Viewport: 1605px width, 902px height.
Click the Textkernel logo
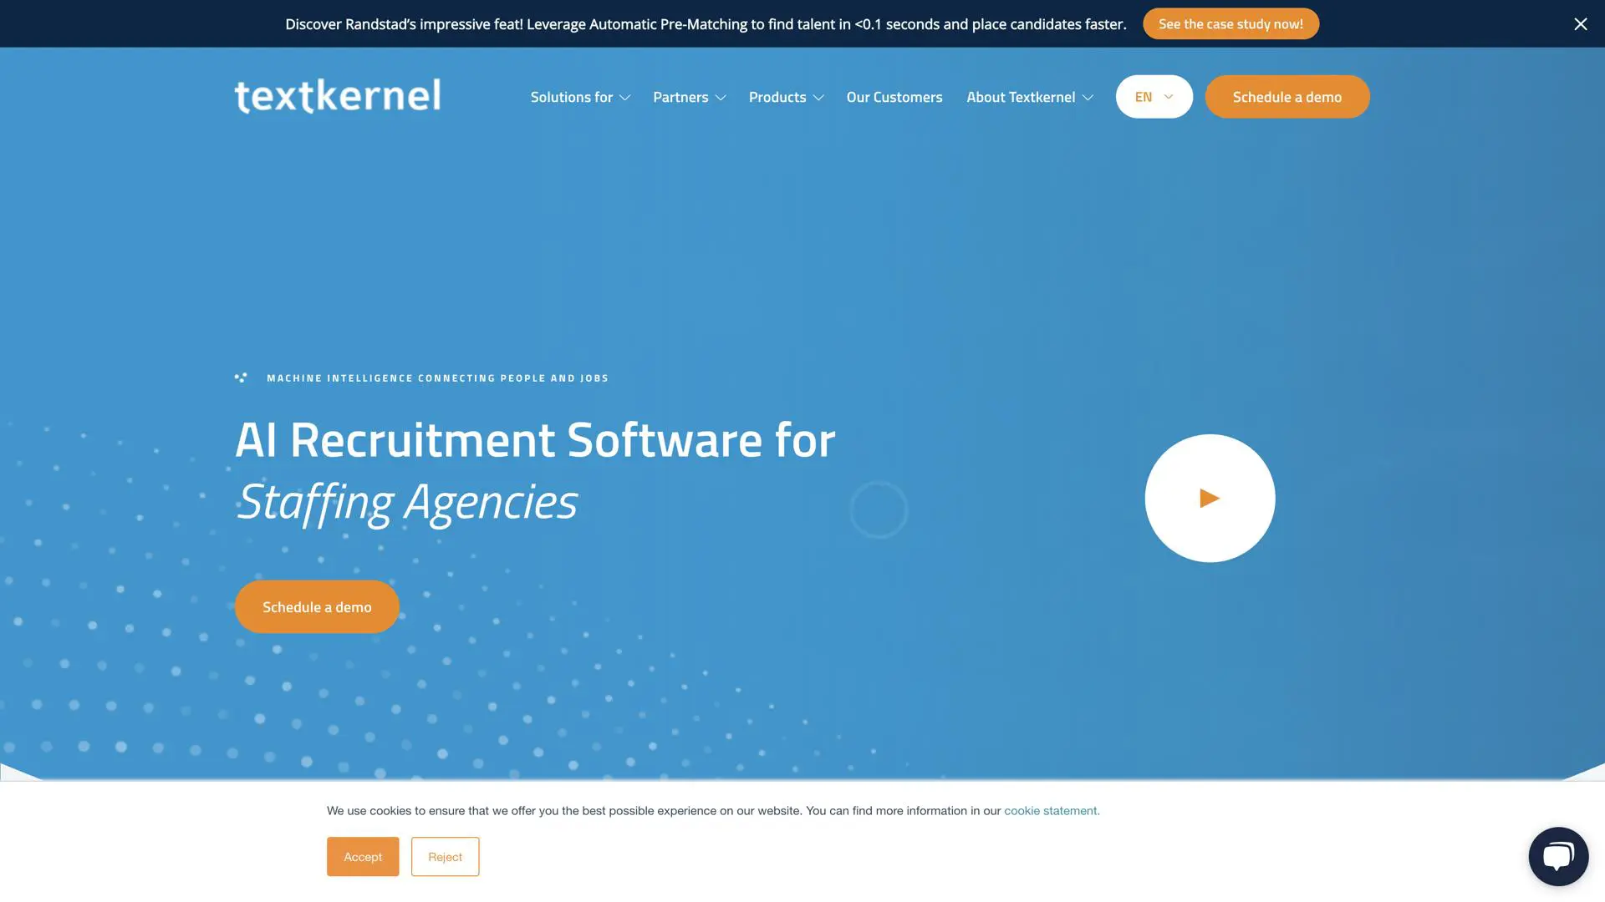pos(337,96)
